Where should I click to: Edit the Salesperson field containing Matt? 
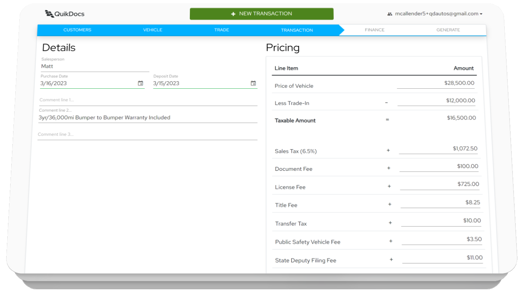[x=95, y=66]
